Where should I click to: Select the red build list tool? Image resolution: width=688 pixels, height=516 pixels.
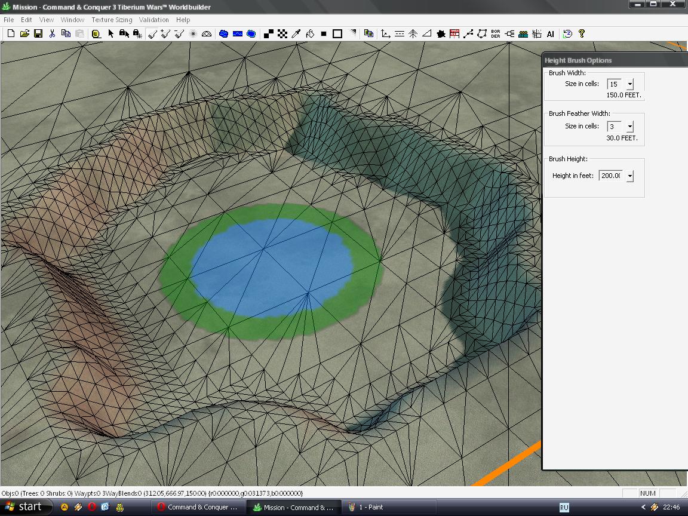pyautogui.click(x=454, y=34)
